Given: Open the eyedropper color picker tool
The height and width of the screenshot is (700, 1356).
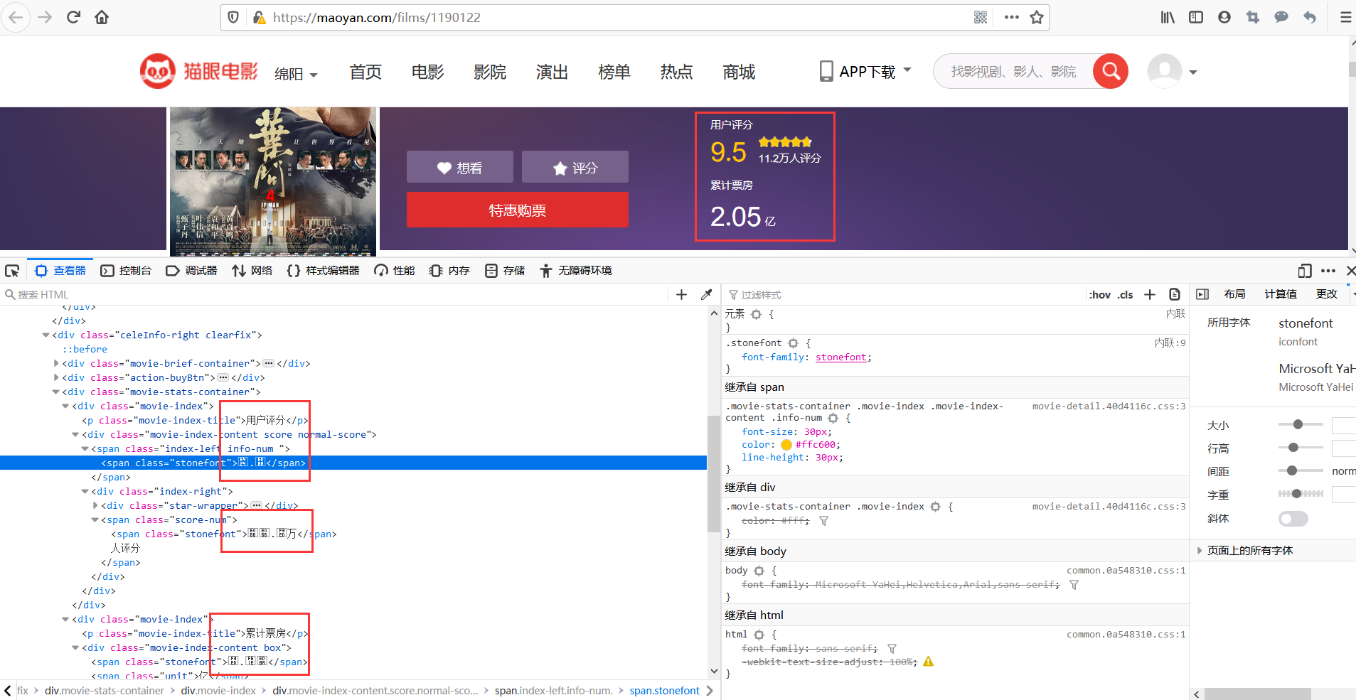Looking at the screenshot, I should pos(707,294).
